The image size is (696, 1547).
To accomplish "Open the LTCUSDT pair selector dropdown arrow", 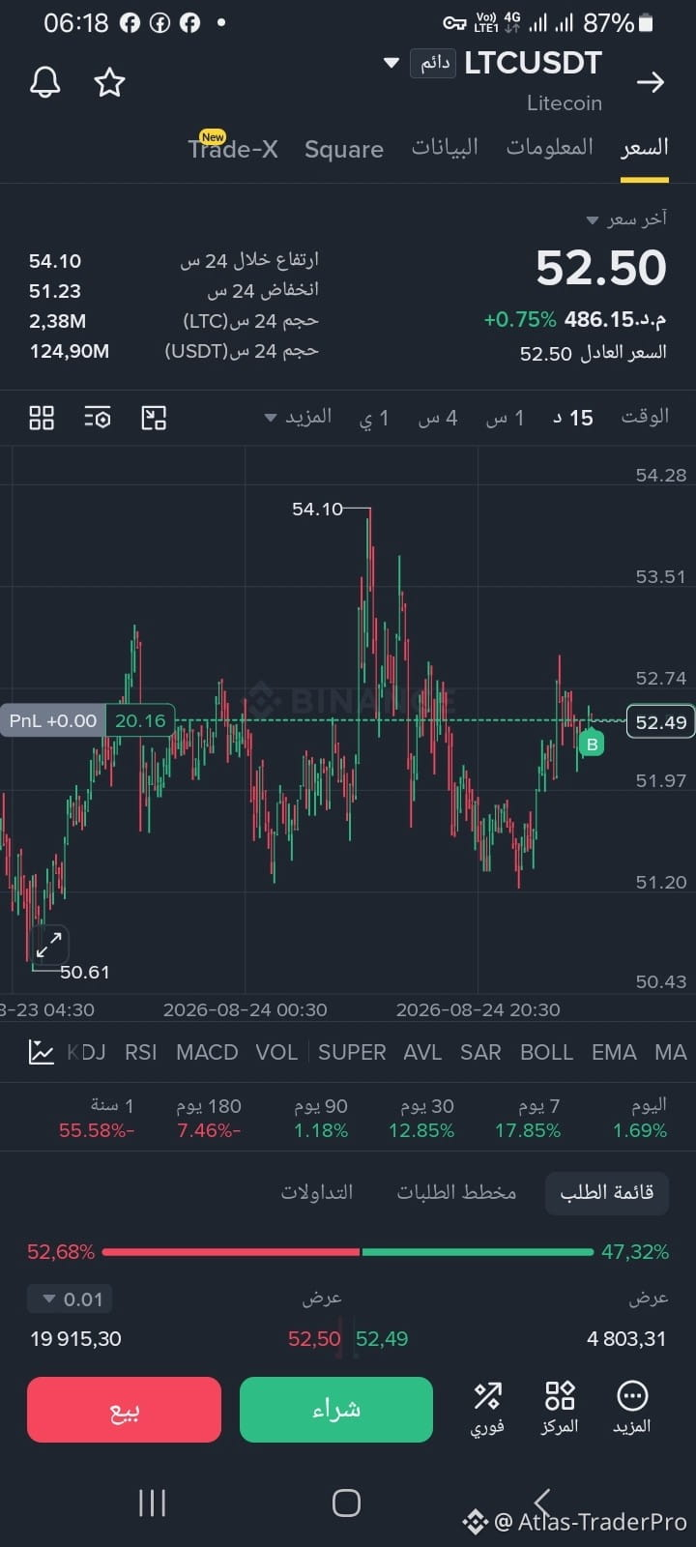I will click(x=391, y=64).
